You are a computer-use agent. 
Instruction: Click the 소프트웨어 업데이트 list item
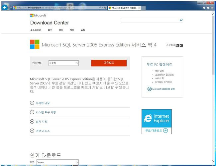point(164,75)
